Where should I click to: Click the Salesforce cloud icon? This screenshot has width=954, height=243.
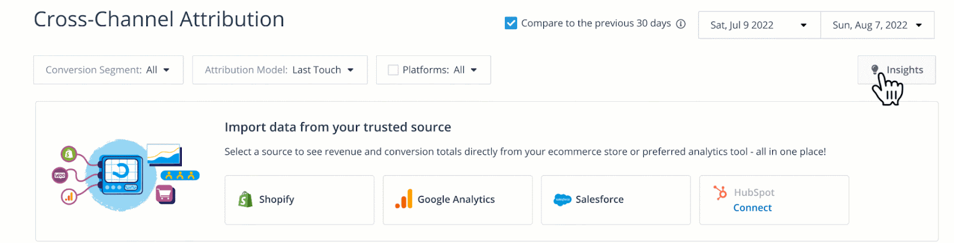coord(562,200)
